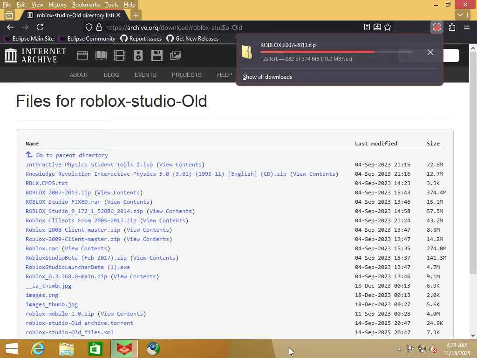Launch Internet Explorer from the taskbar
This screenshot has width=477, height=358.
pyautogui.click(x=38, y=349)
